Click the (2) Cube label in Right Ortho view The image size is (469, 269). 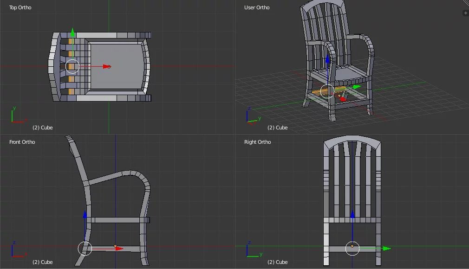tap(277, 262)
